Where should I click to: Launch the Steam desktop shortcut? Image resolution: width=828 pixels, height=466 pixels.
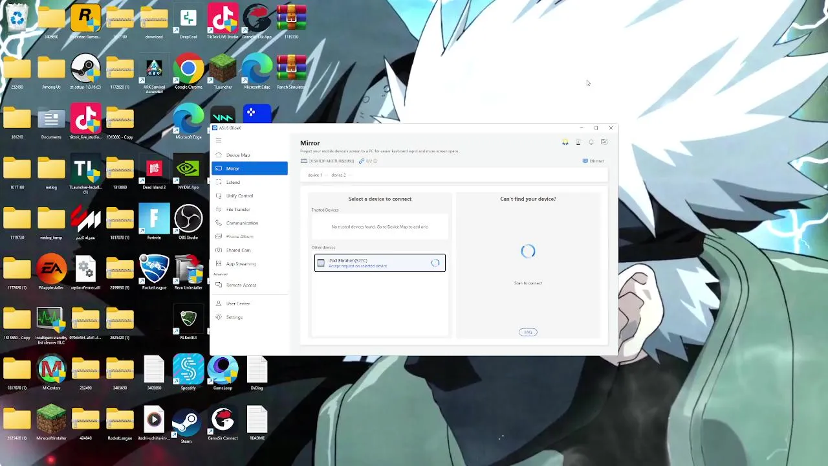pyautogui.click(x=186, y=426)
